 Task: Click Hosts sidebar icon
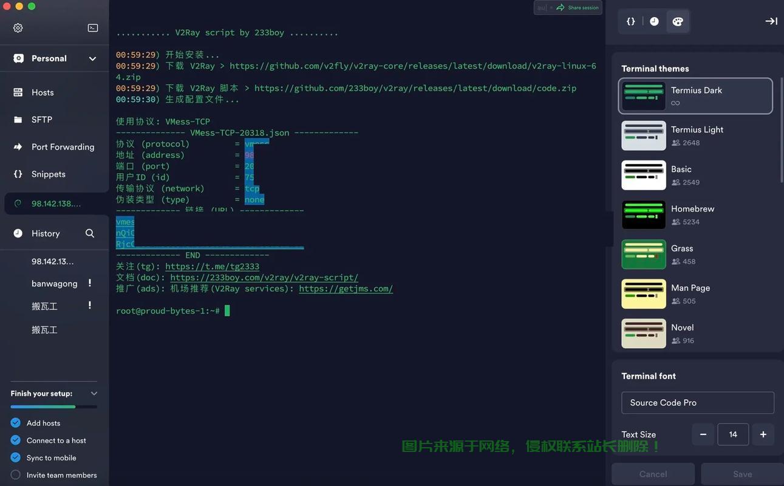(18, 92)
